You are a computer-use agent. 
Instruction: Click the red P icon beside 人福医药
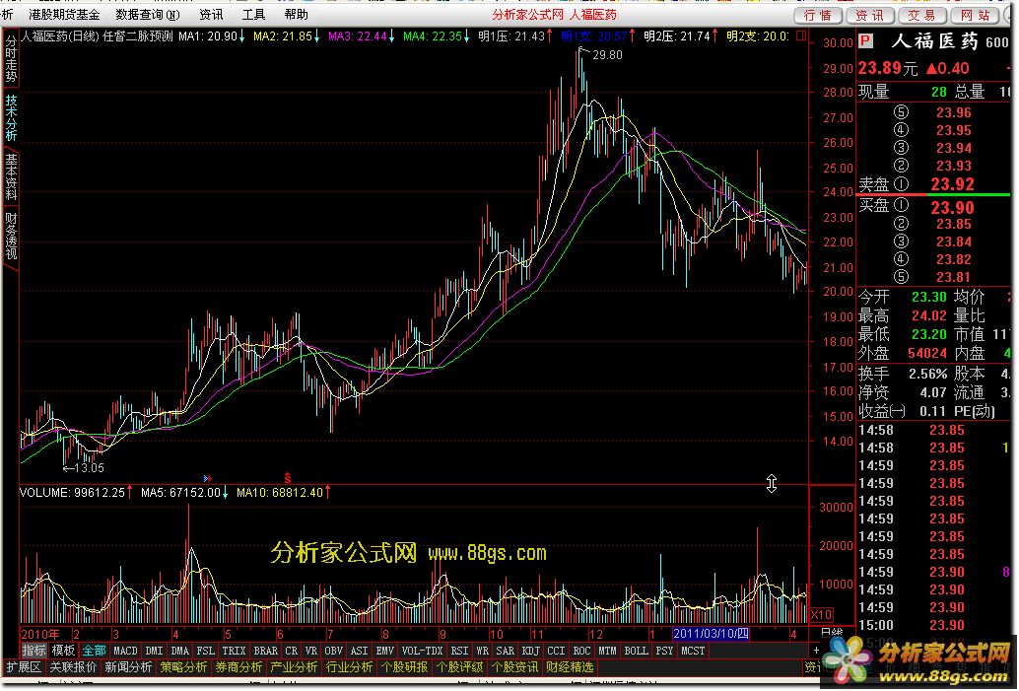[865, 41]
